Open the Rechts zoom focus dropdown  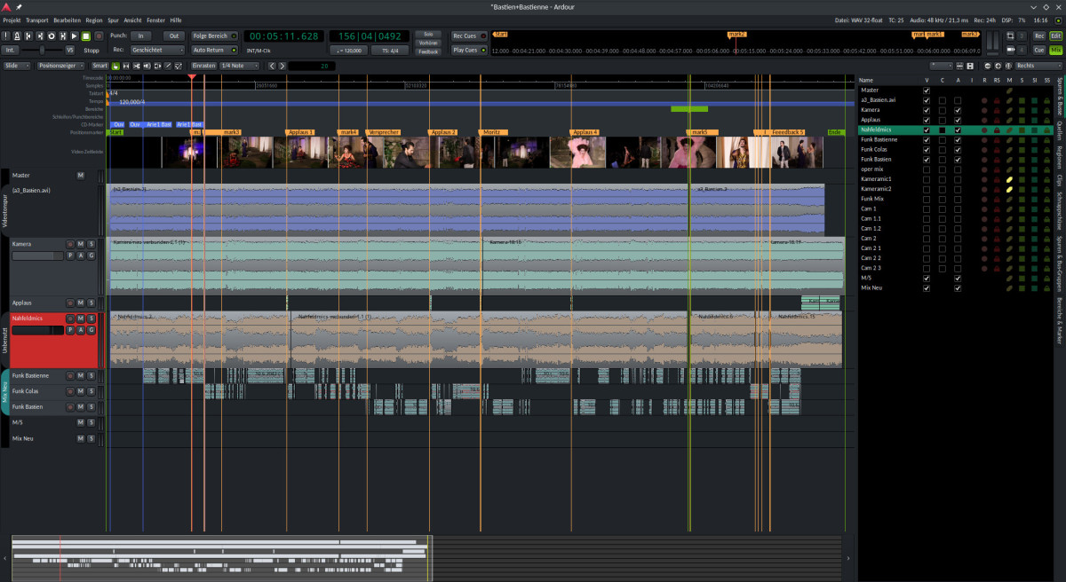tap(1040, 66)
